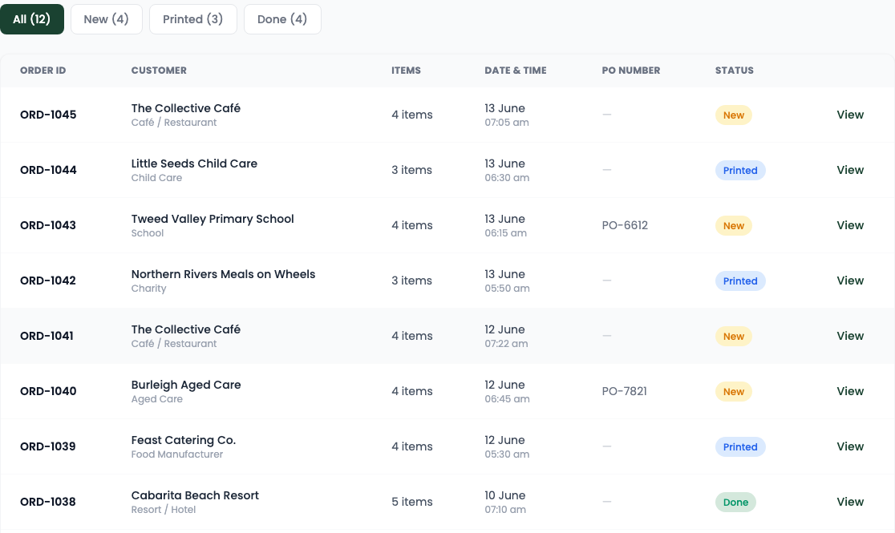The width and height of the screenshot is (895, 533).
Task: Filter orders by New (4) tab
Action: pyautogui.click(x=106, y=19)
